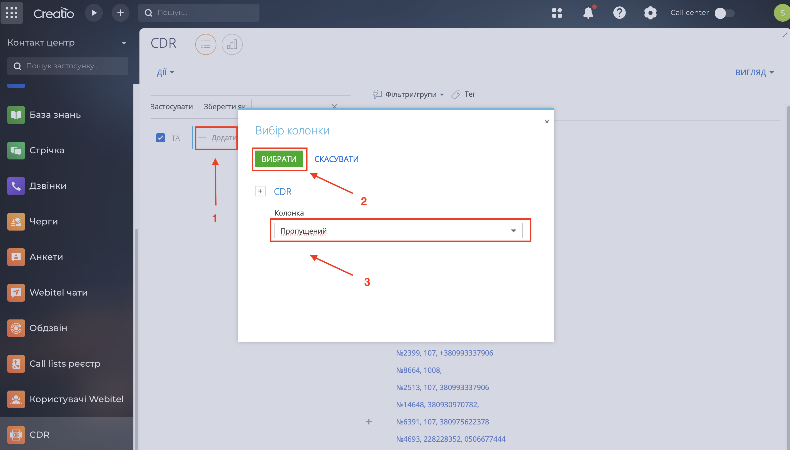Click the run process play button
This screenshot has width=790, height=450.
tap(94, 13)
